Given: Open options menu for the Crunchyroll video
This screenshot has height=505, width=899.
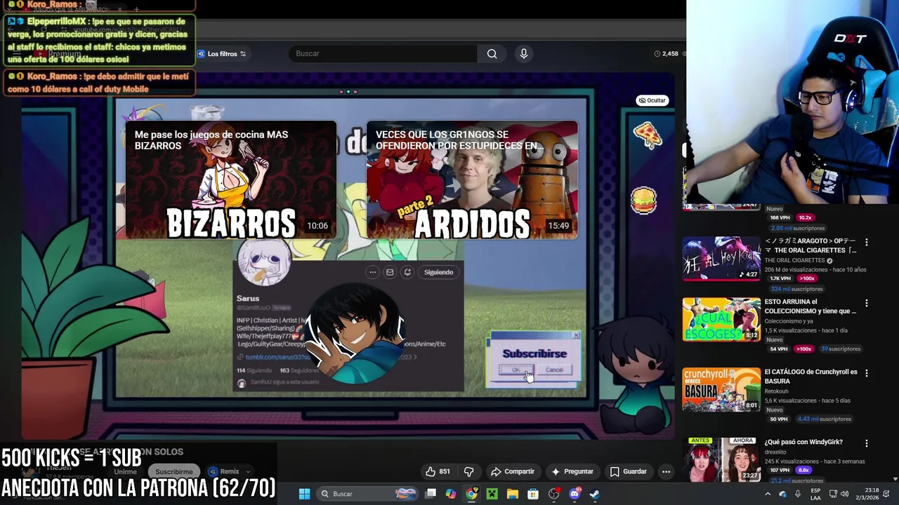Looking at the screenshot, I should (866, 373).
